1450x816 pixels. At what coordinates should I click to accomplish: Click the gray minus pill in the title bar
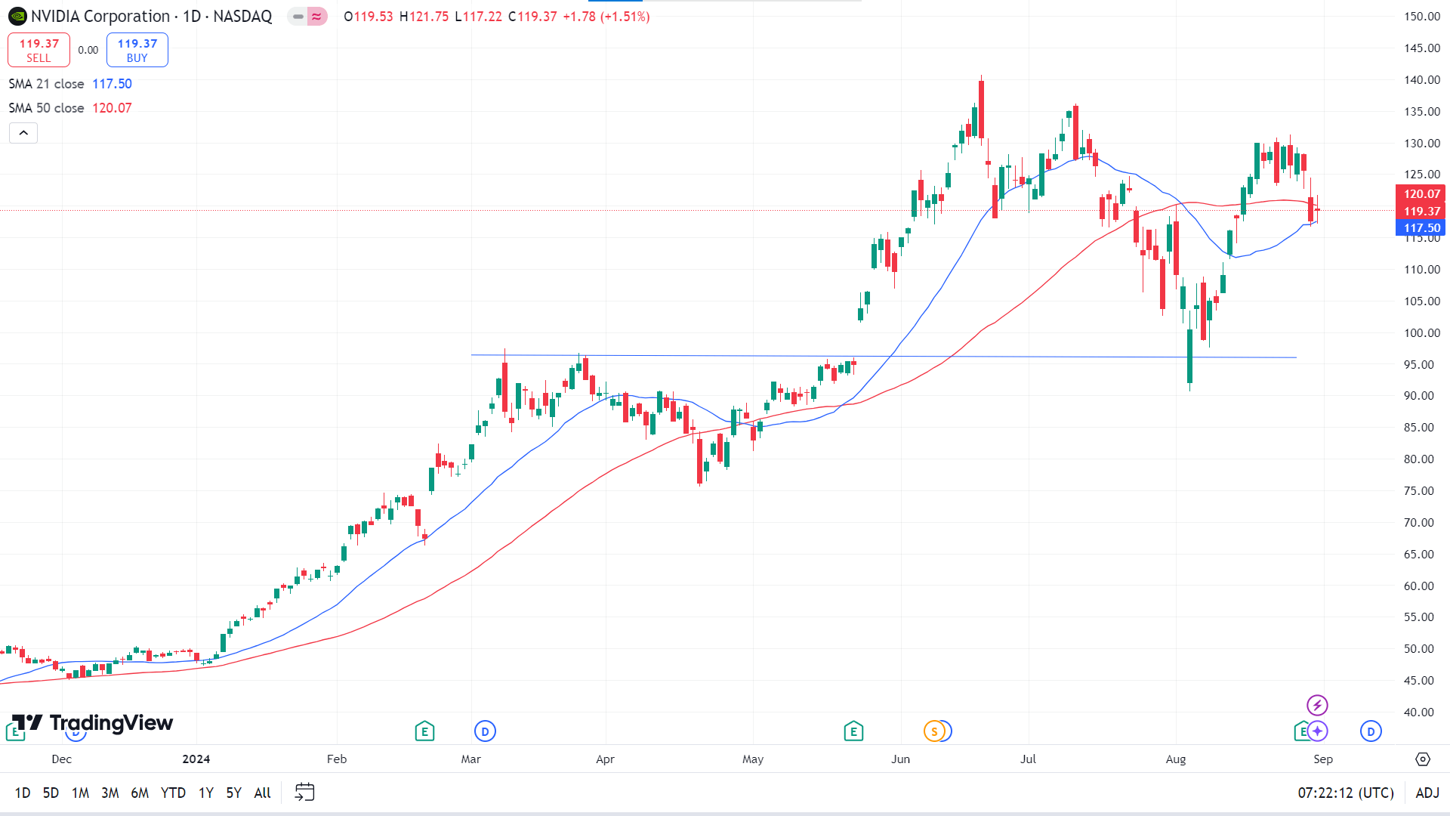[298, 17]
